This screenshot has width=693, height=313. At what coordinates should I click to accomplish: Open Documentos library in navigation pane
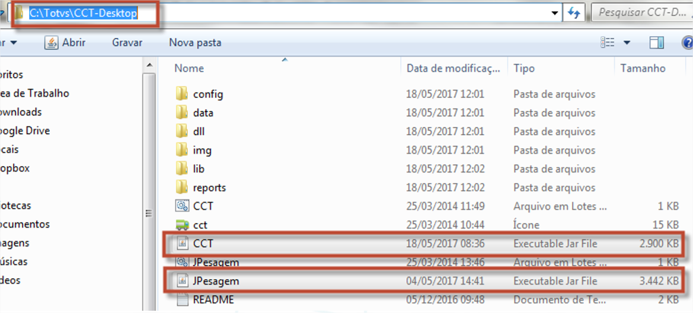(25, 224)
